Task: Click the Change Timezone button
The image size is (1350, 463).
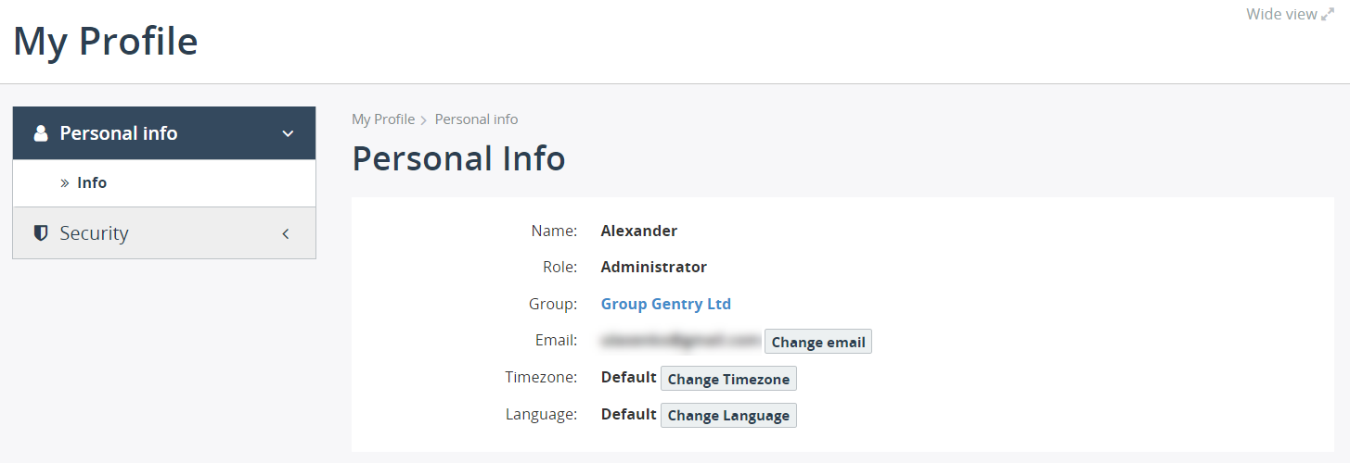Action: click(x=728, y=379)
